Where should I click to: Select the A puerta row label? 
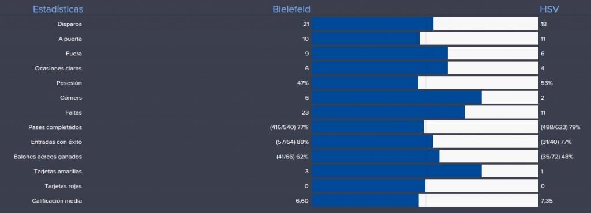click(x=70, y=39)
